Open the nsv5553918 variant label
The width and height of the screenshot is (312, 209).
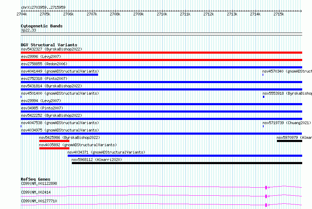[287, 93]
